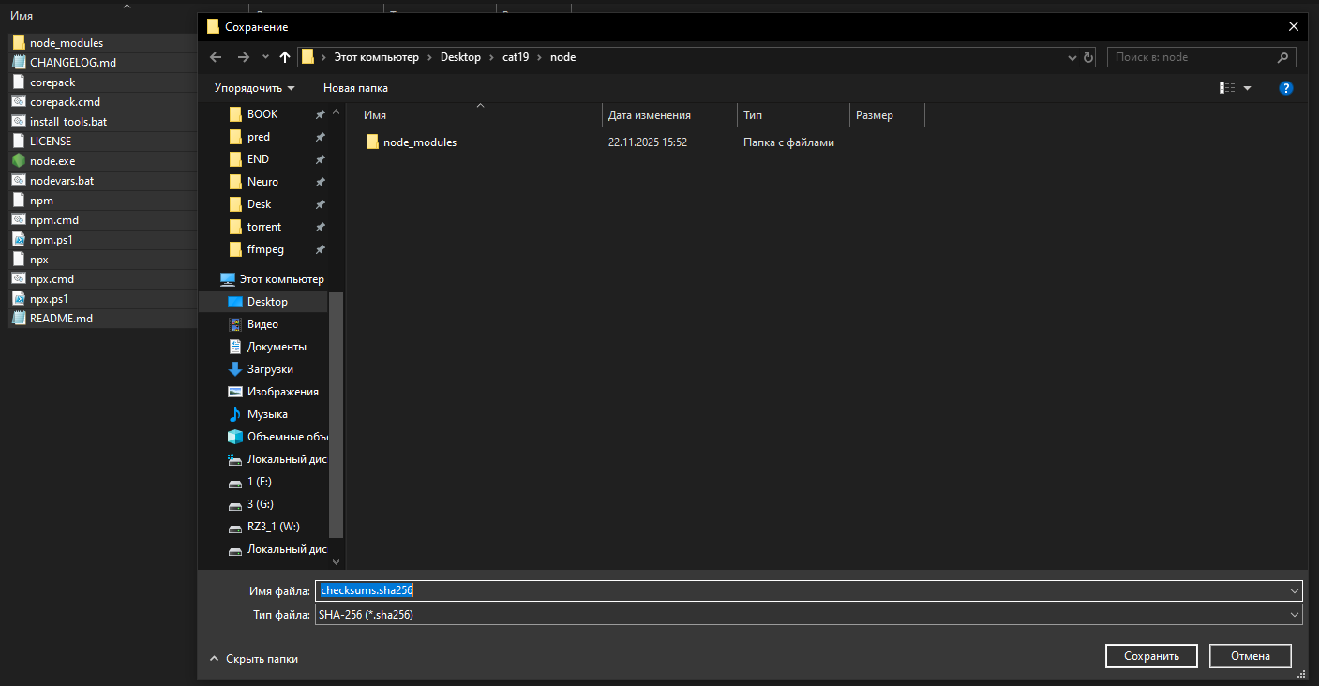The image size is (1319, 686).
Task: Select Этот компьютер in the navigation tree
Action: [x=281, y=279]
